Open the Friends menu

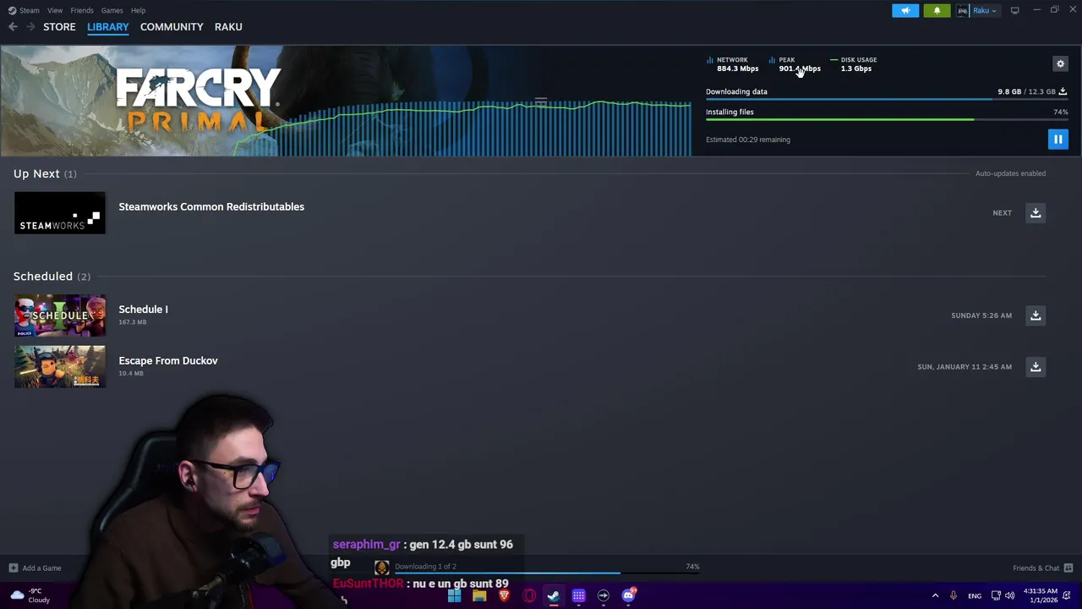[x=82, y=10]
